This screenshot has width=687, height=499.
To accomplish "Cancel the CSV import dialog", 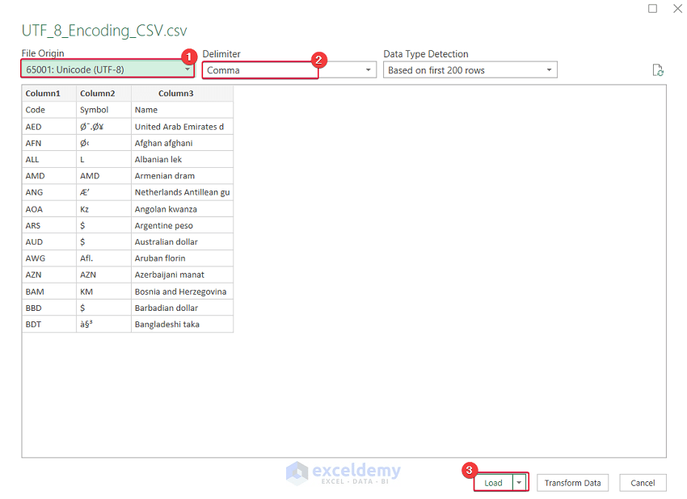I will tap(643, 482).
